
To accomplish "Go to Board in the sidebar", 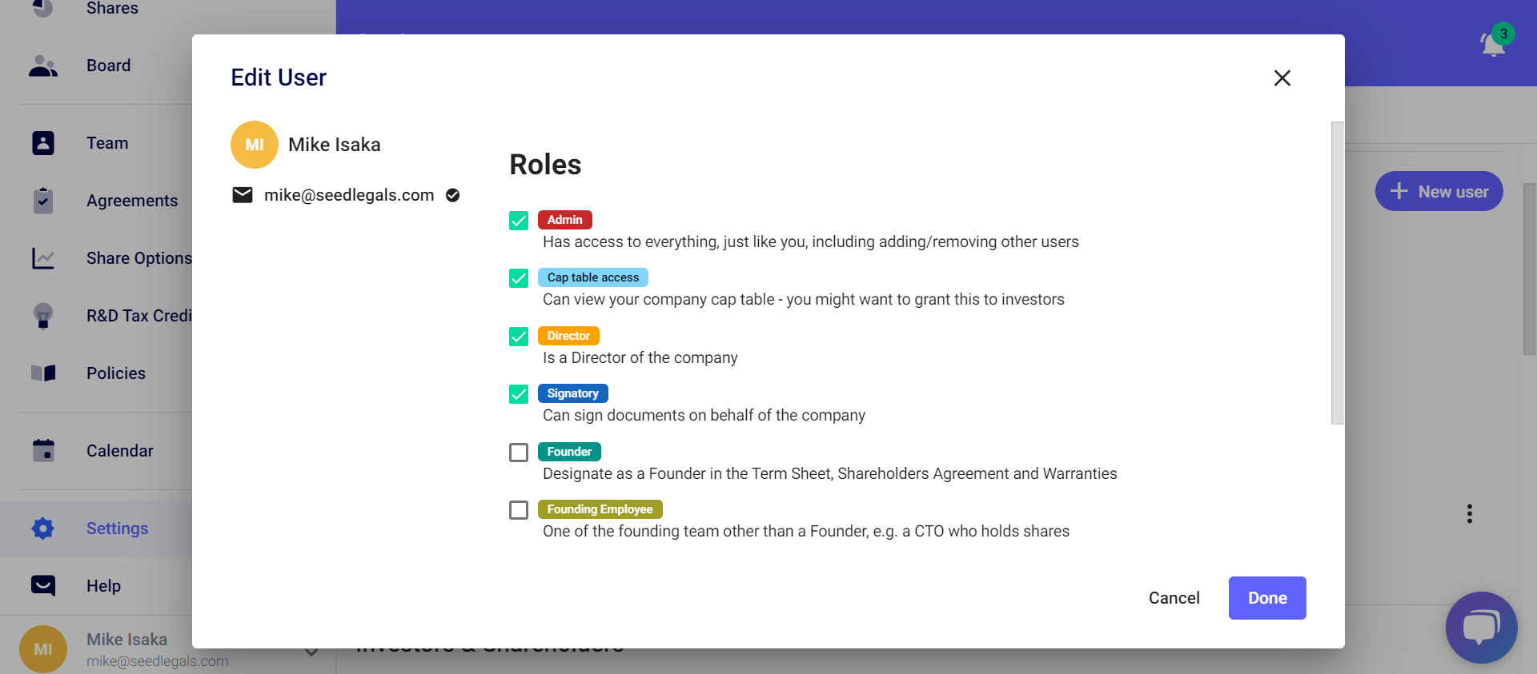I will [108, 66].
